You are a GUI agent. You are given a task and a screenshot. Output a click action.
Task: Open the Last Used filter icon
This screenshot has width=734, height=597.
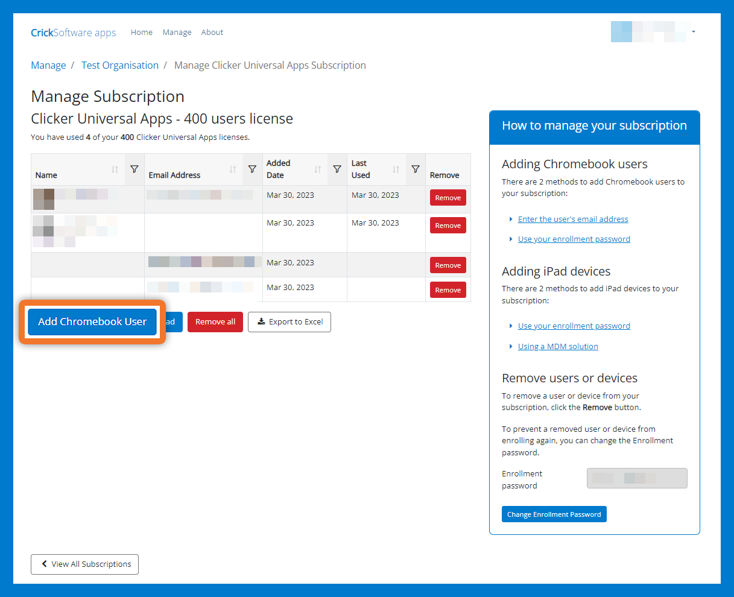(416, 169)
